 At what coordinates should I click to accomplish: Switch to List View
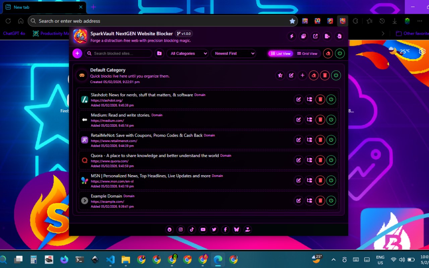coord(281,54)
